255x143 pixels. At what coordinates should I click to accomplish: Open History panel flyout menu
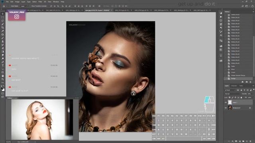click(253, 12)
